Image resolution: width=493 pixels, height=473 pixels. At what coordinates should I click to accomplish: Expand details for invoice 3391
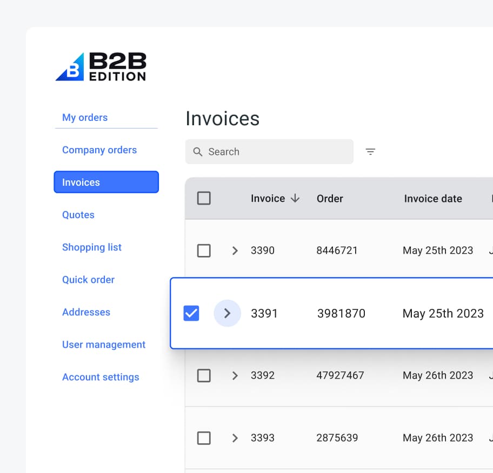coord(227,313)
